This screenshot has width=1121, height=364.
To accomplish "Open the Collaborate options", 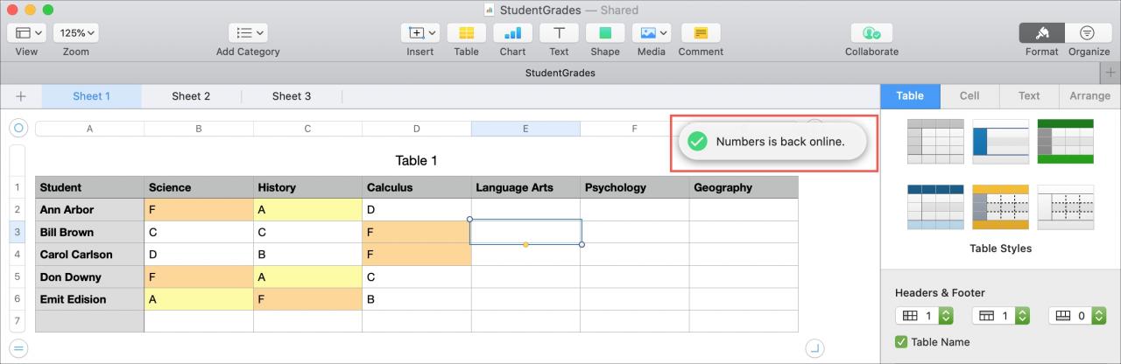I will [871, 33].
